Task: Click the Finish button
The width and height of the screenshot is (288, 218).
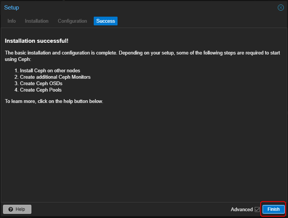Action: 273,209
